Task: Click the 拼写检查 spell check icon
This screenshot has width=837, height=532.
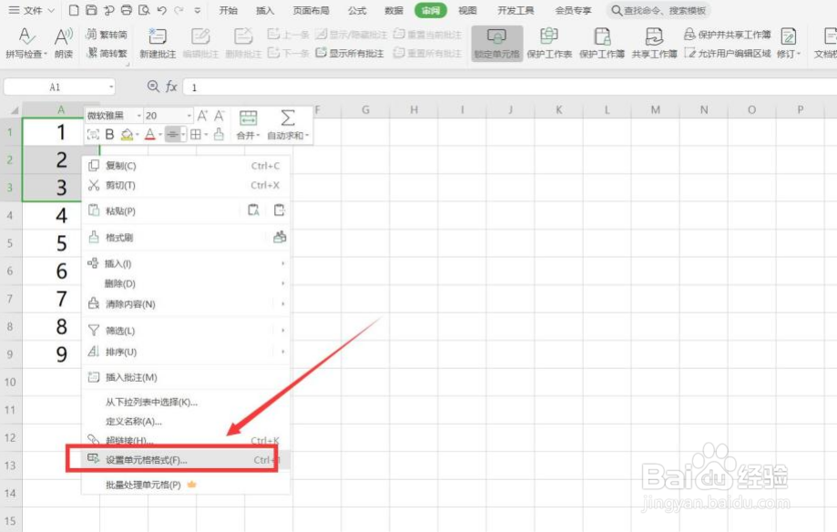Action: click(x=26, y=36)
